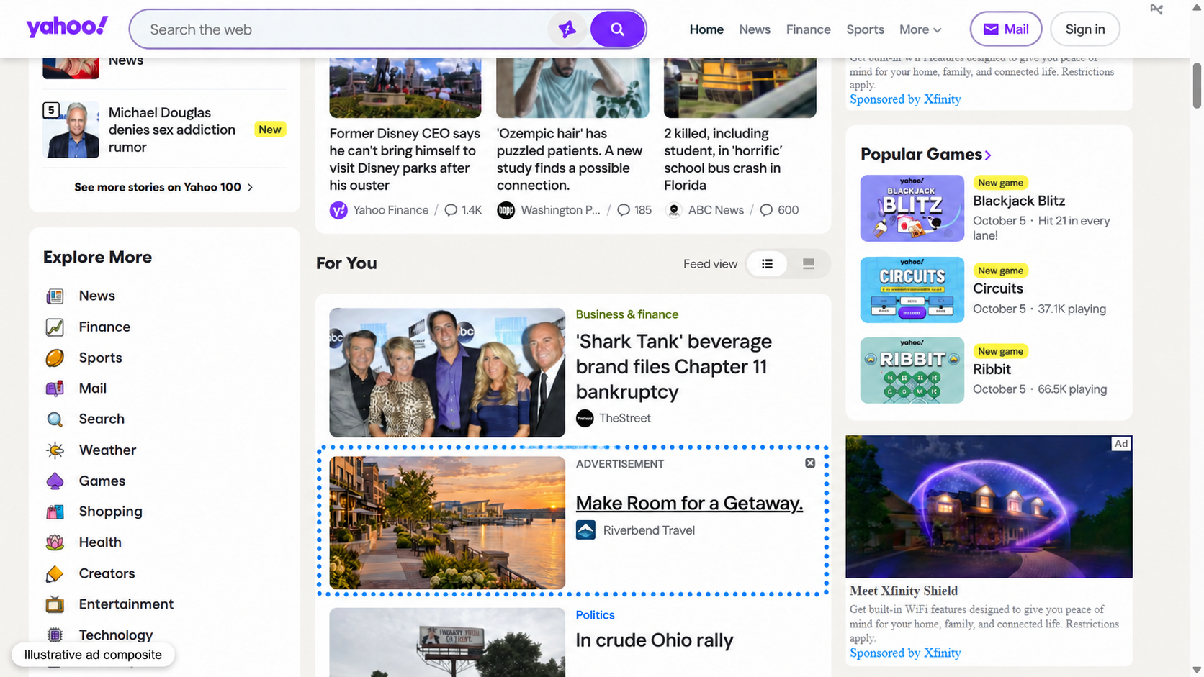Click the Sign in button

[1085, 29]
